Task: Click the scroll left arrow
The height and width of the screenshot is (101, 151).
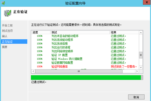Action: (x=33, y=71)
